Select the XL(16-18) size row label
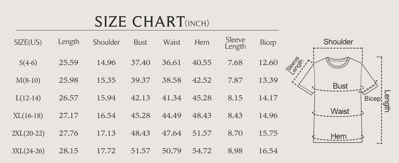 [28, 116]
